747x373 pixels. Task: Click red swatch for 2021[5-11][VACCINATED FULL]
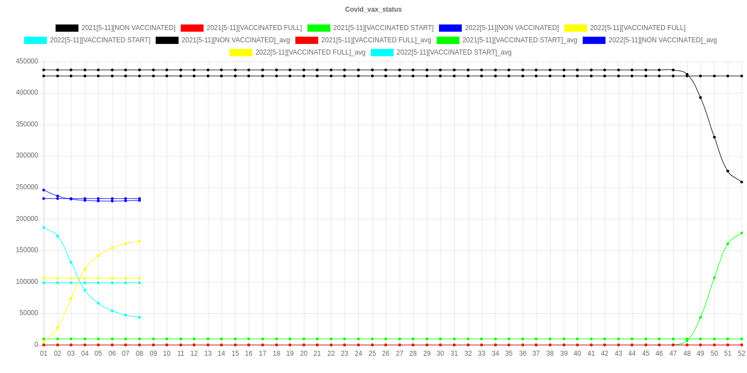coord(192,28)
